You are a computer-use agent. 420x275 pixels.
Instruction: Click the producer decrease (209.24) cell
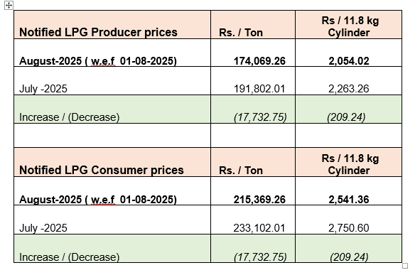(x=348, y=109)
